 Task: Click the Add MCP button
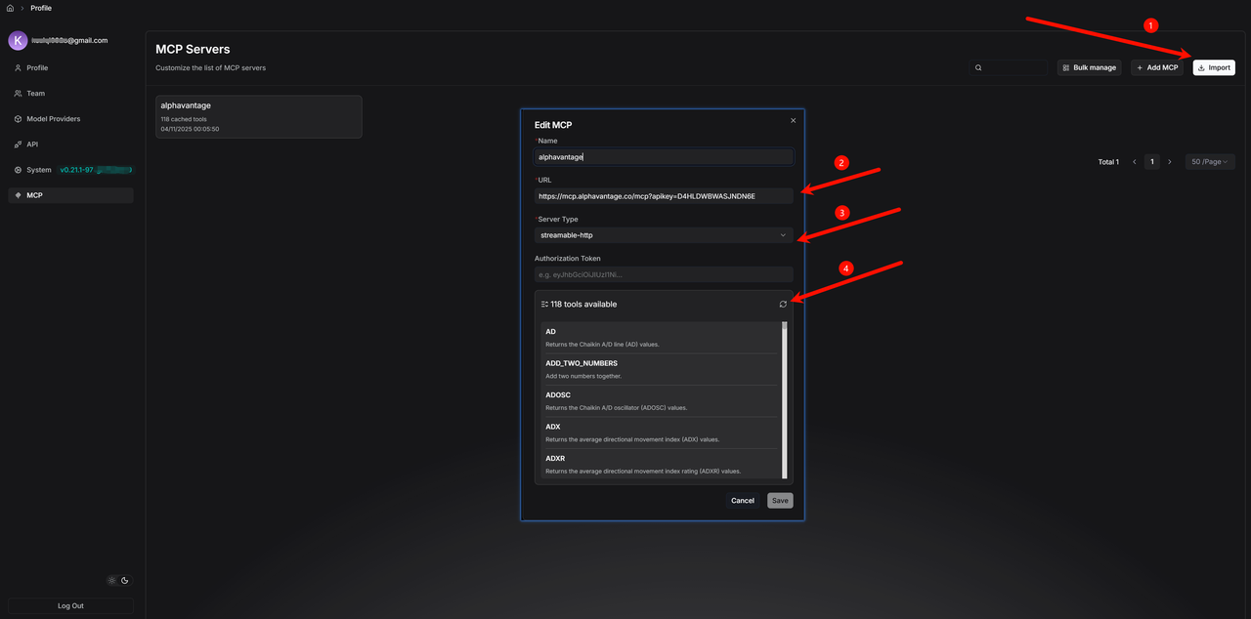1156,68
